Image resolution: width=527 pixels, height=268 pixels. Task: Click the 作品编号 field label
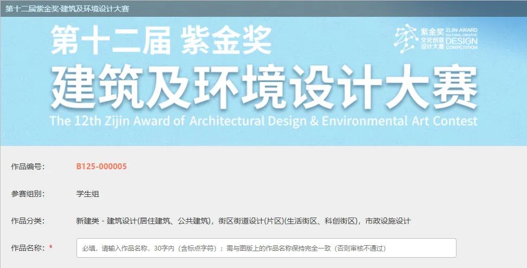[x=28, y=167]
